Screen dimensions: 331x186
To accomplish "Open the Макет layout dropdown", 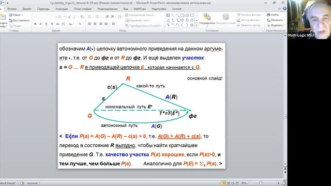I will click(16, 15).
